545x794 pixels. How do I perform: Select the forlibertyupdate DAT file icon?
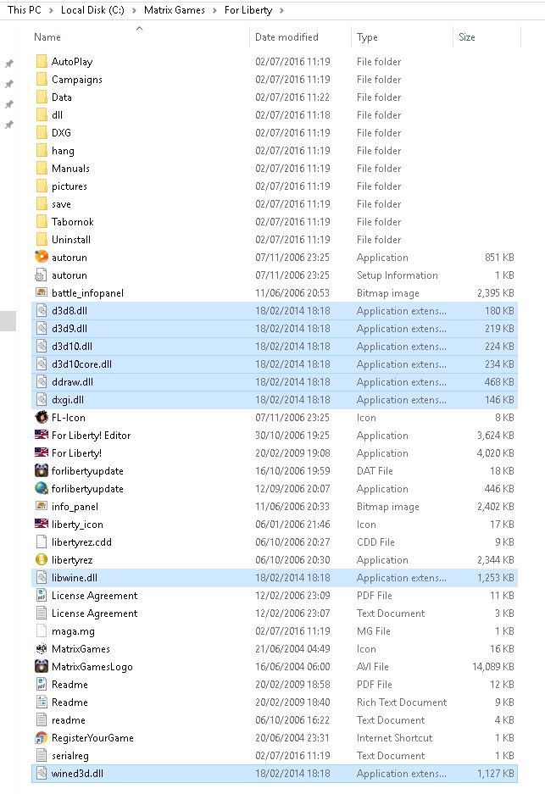pos(42,470)
